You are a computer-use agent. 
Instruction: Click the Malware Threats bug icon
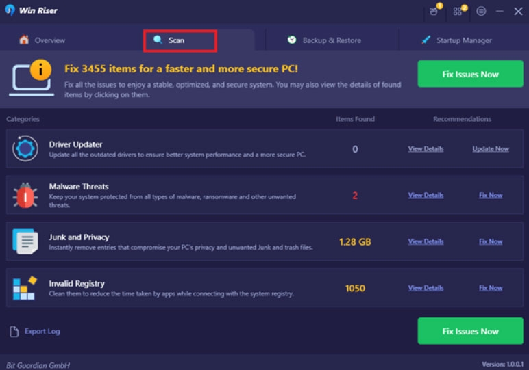pos(25,196)
